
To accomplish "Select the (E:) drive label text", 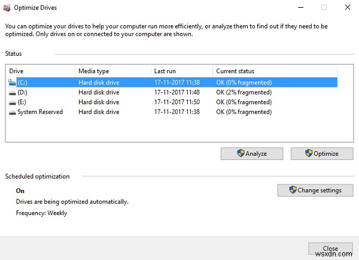I will (22, 102).
